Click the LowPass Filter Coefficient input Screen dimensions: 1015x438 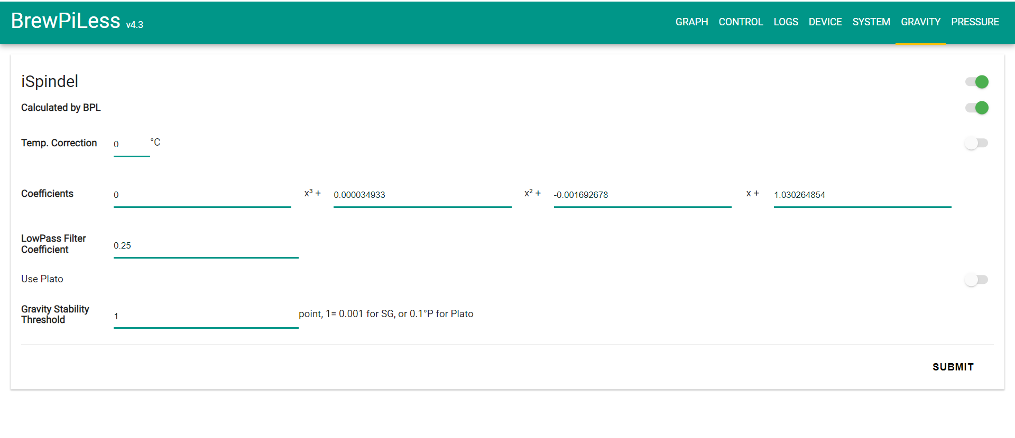(206, 246)
